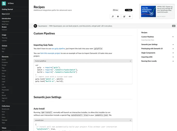This screenshot has width=177, height=131.
Task: Open Table under Collections
Action: pos(3,123)
